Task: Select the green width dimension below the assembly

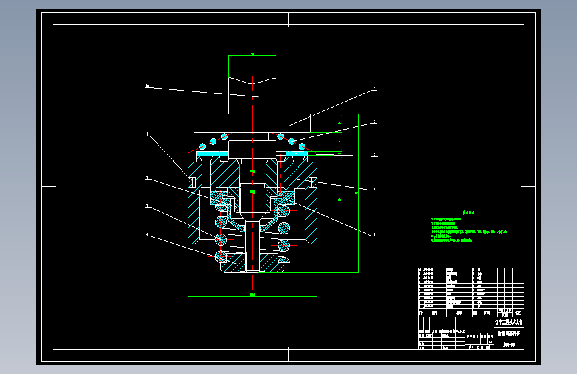Action: [x=252, y=295]
